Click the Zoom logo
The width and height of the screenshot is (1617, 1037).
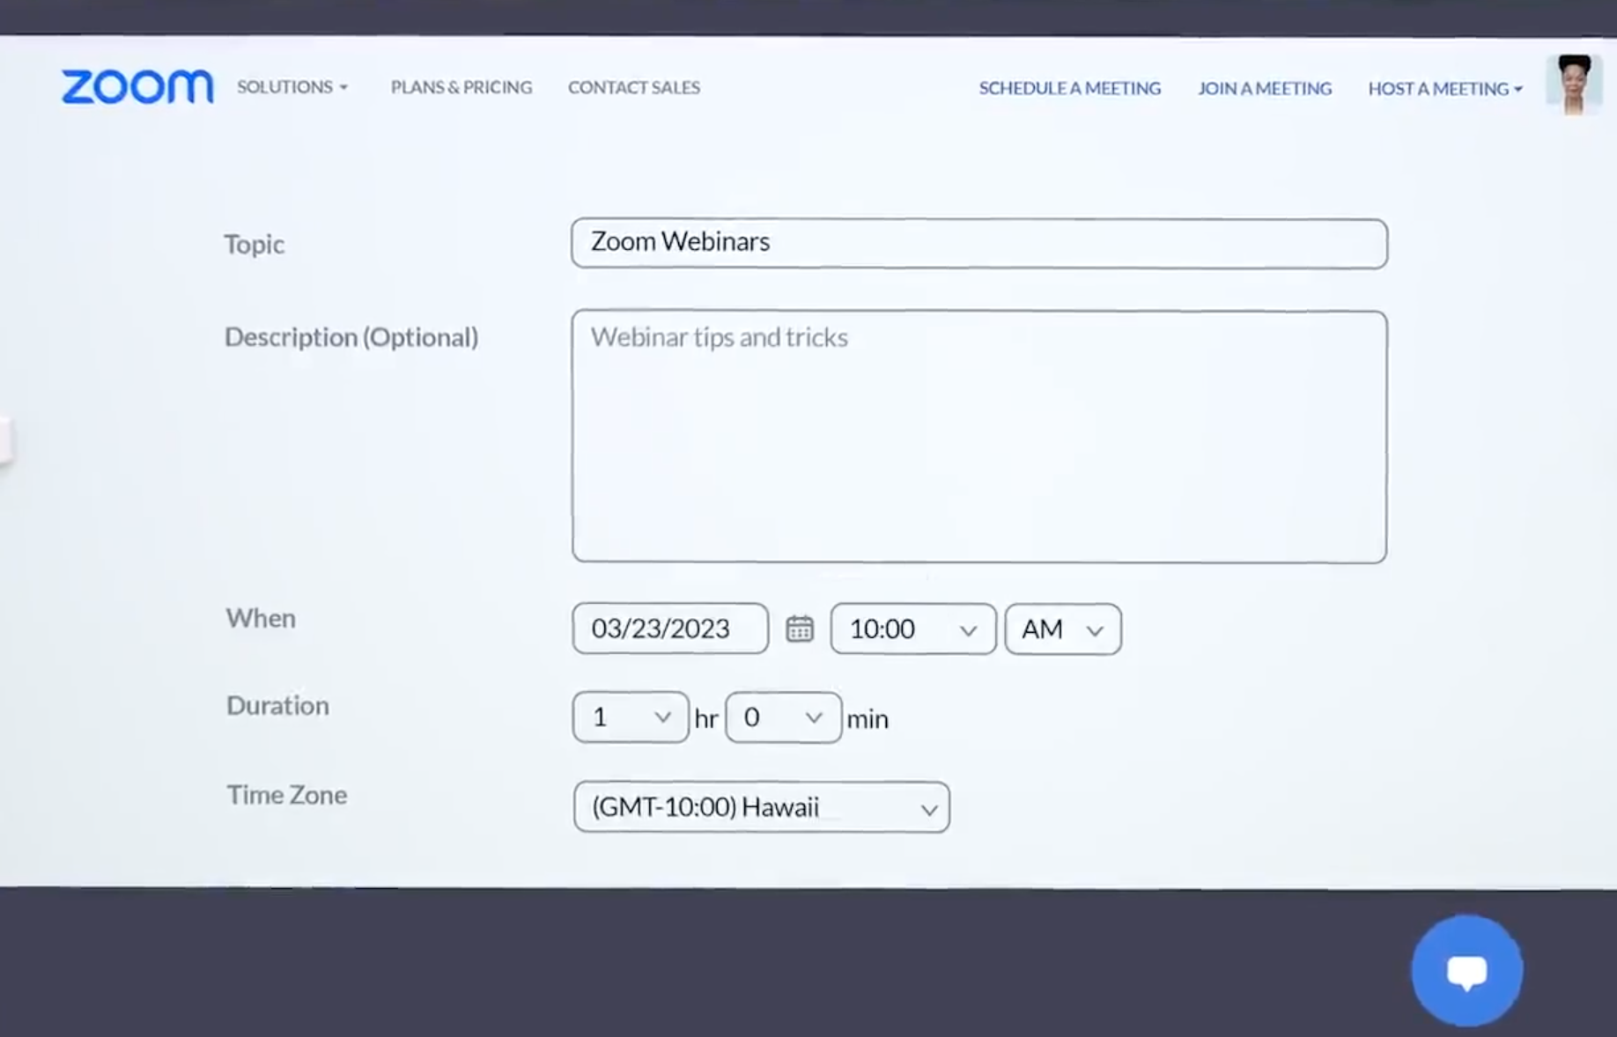tap(137, 86)
